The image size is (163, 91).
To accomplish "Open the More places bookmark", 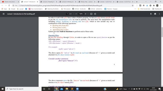I will [66, 9].
